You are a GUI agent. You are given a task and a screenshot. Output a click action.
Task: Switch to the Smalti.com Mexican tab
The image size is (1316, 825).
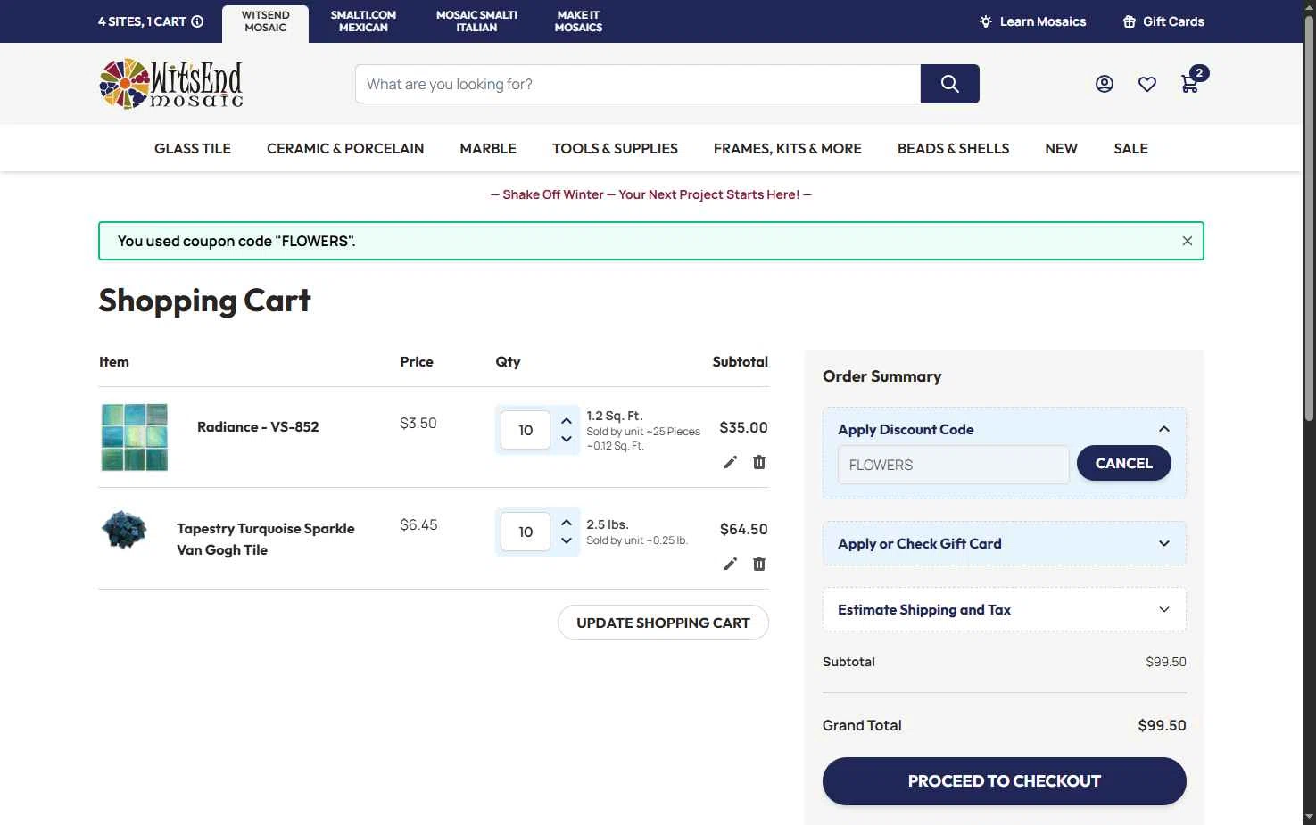pyautogui.click(x=363, y=21)
